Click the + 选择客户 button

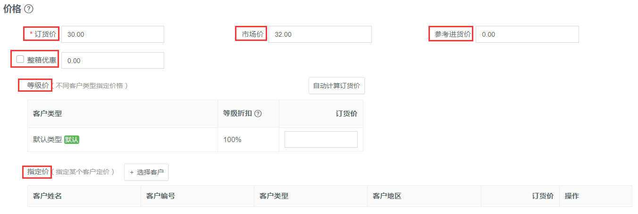146,172
